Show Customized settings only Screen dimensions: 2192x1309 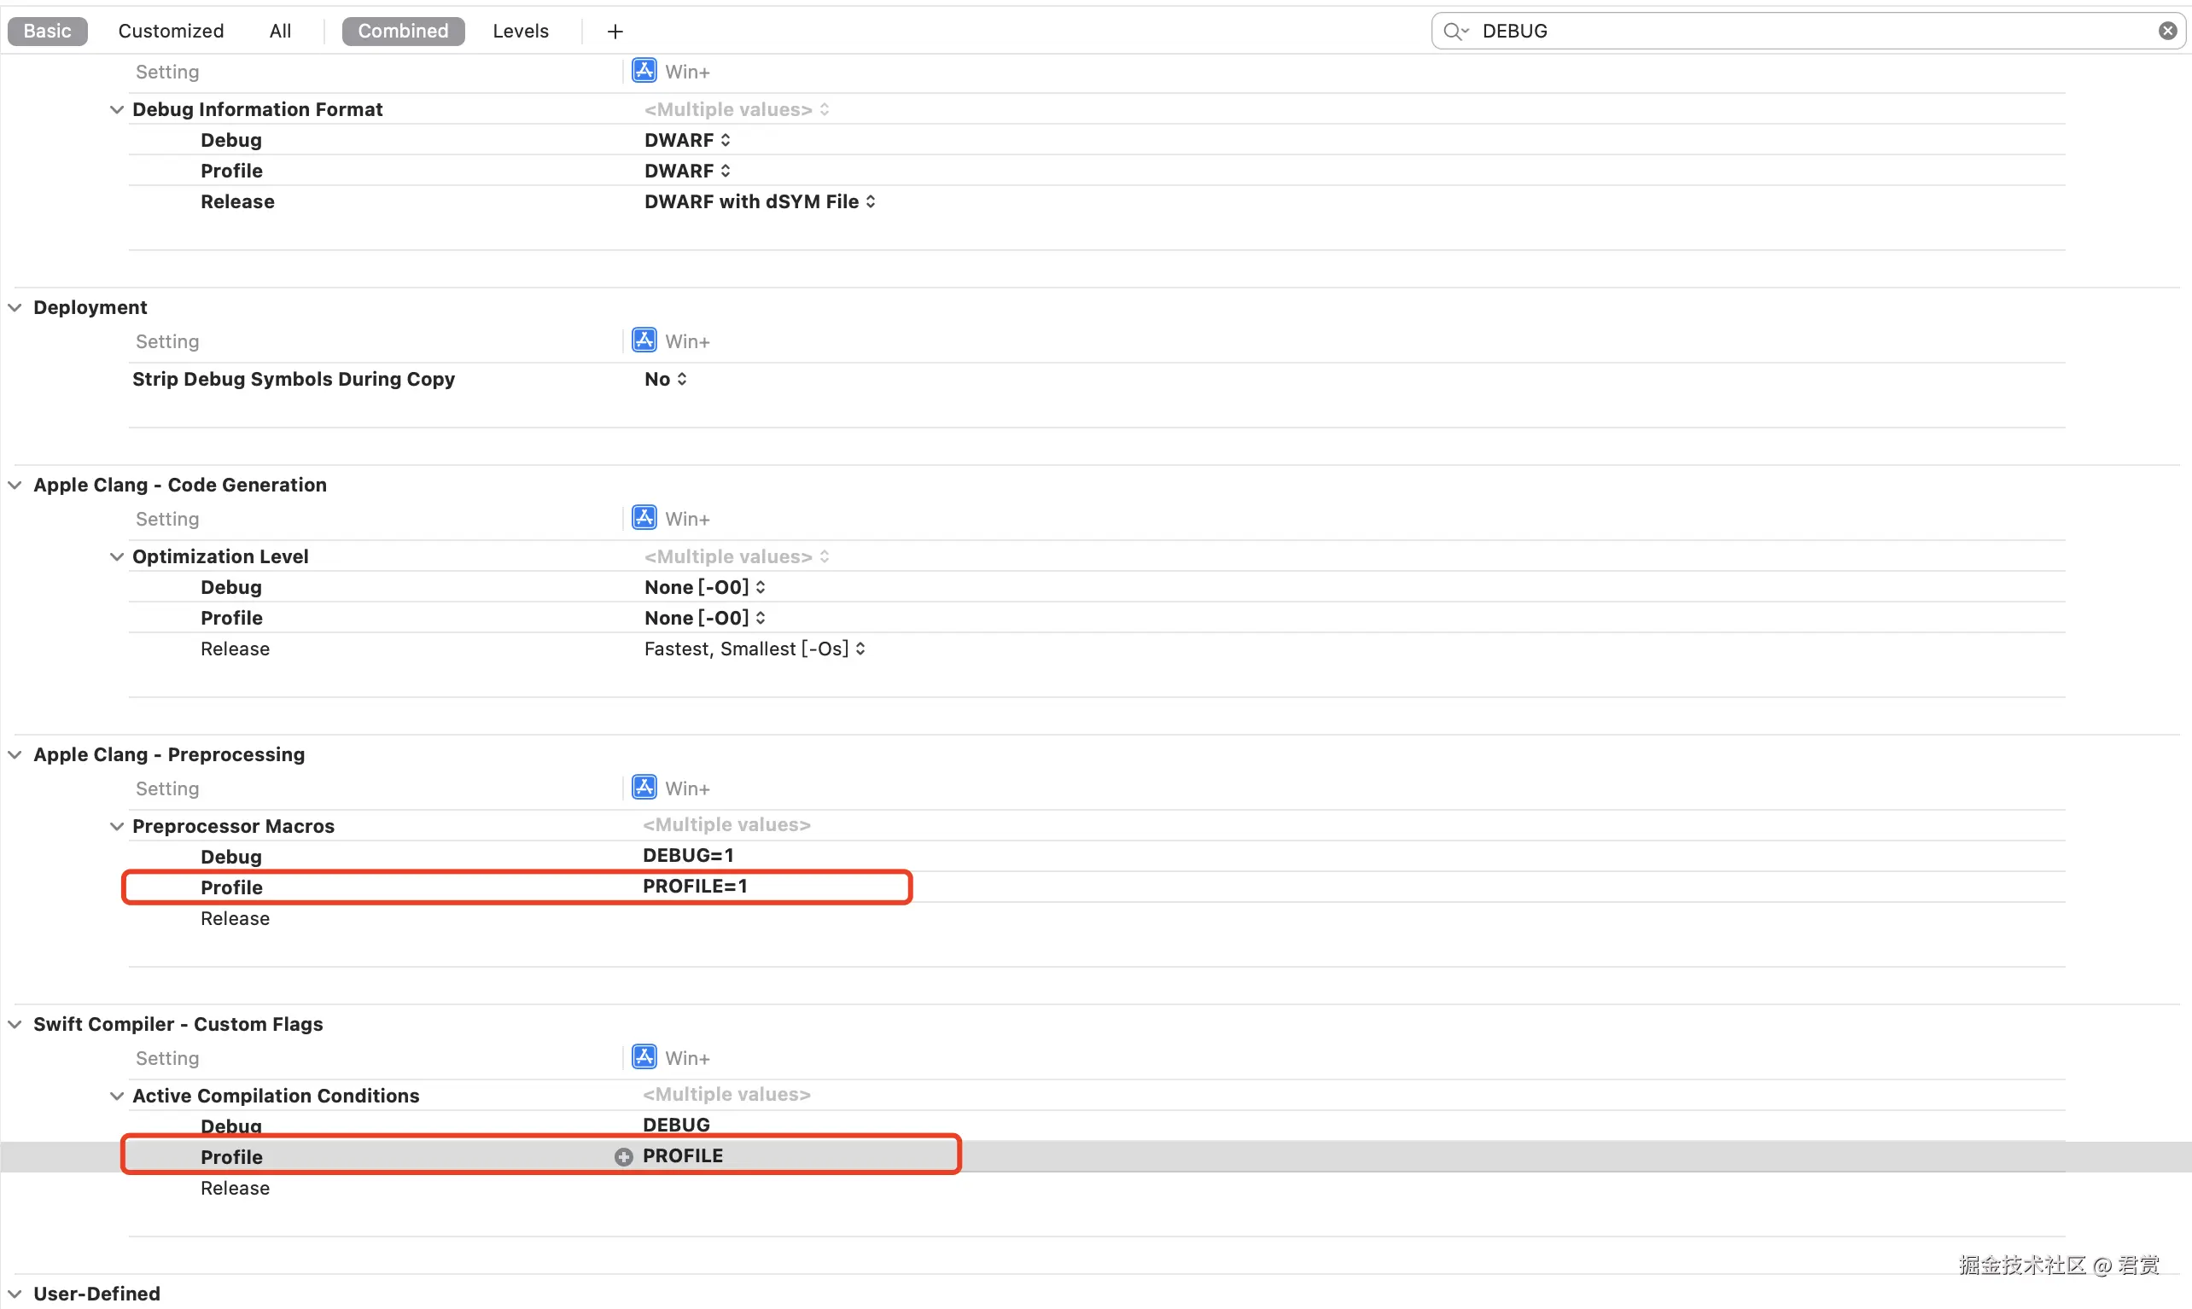tap(170, 32)
